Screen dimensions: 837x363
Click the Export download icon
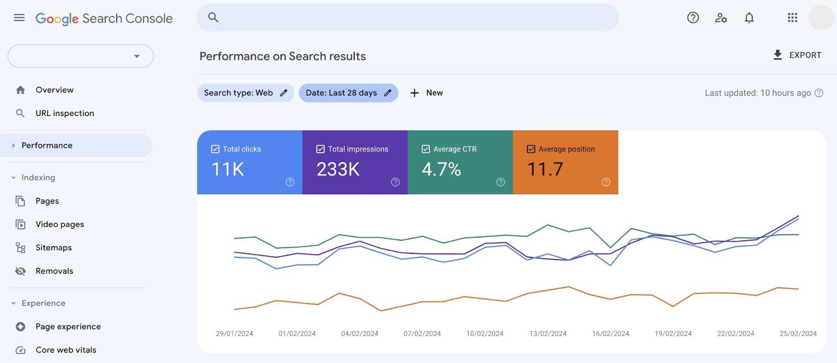click(778, 55)
